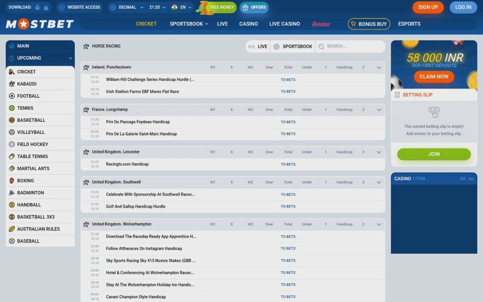Open Cricket sport icon in sidebar
Image resolution: width=483 pixels, height=302 pixels.
[x=12, y=72]
